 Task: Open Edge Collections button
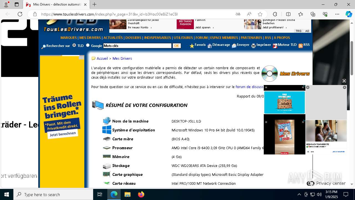coord(313,14)
